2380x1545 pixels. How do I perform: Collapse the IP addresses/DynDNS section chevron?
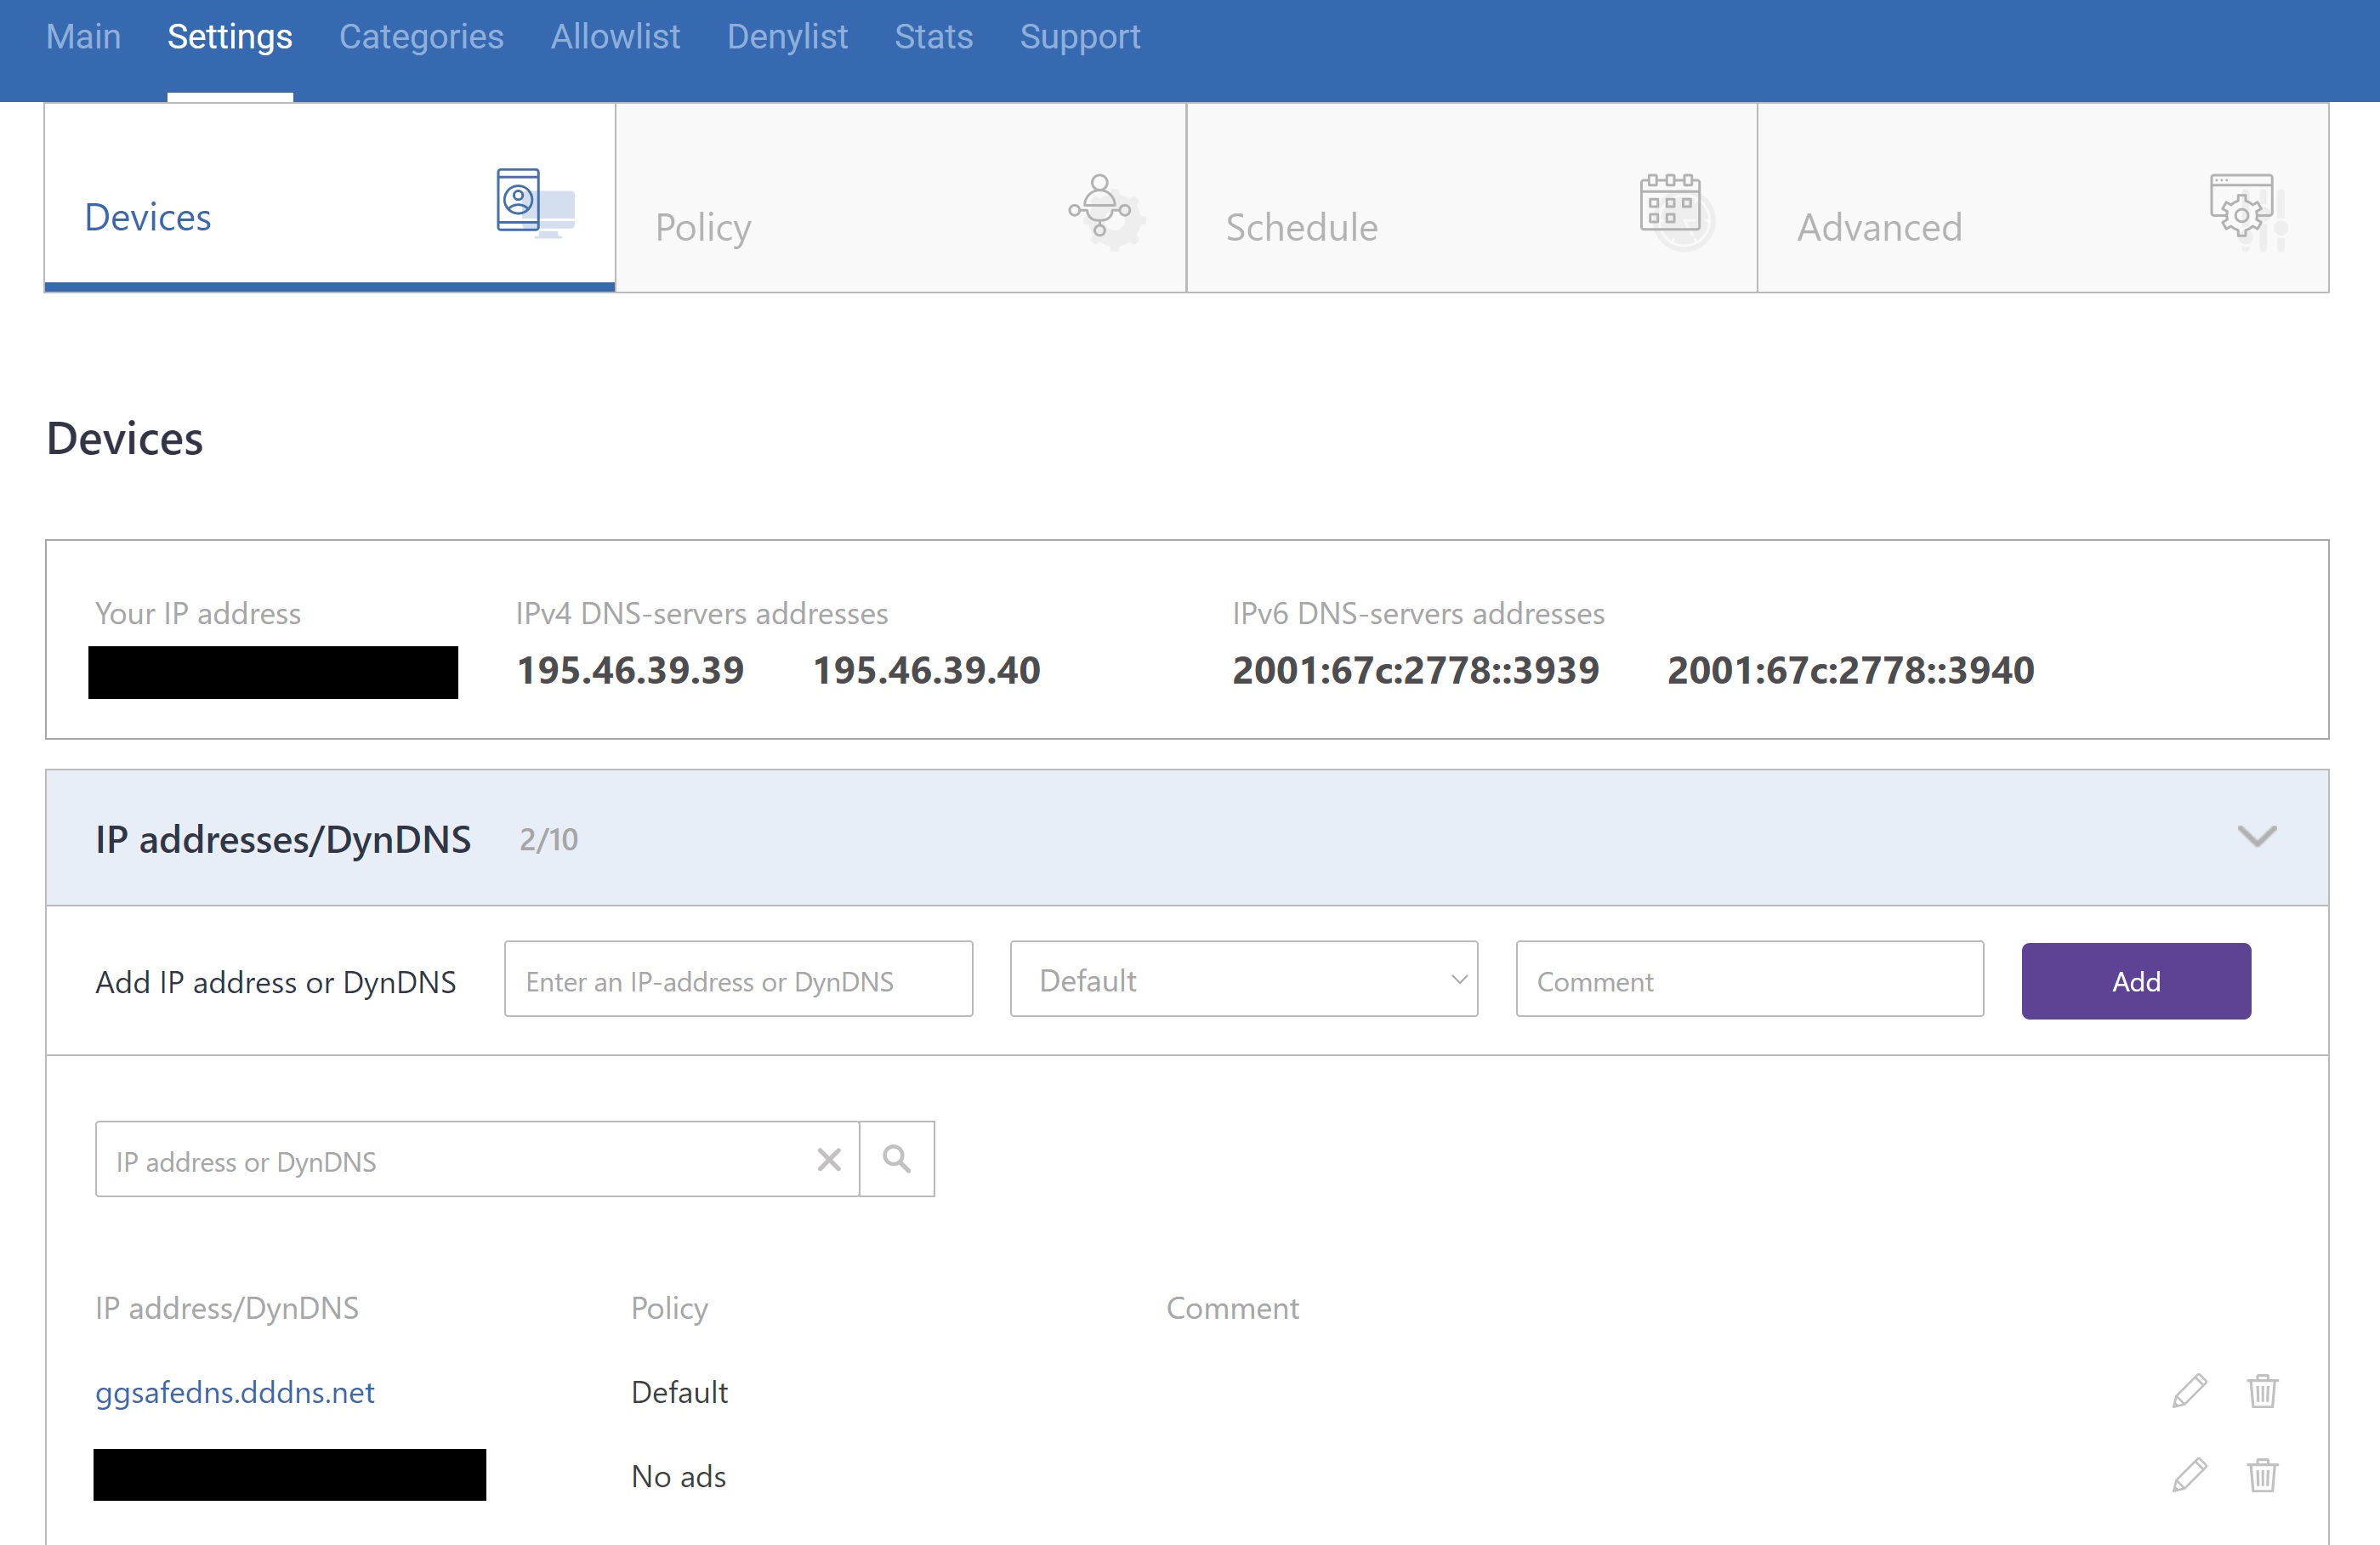[2256, 836]
